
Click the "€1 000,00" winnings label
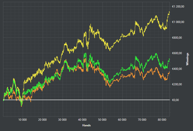pyautogui.click(x=178, y=22)
